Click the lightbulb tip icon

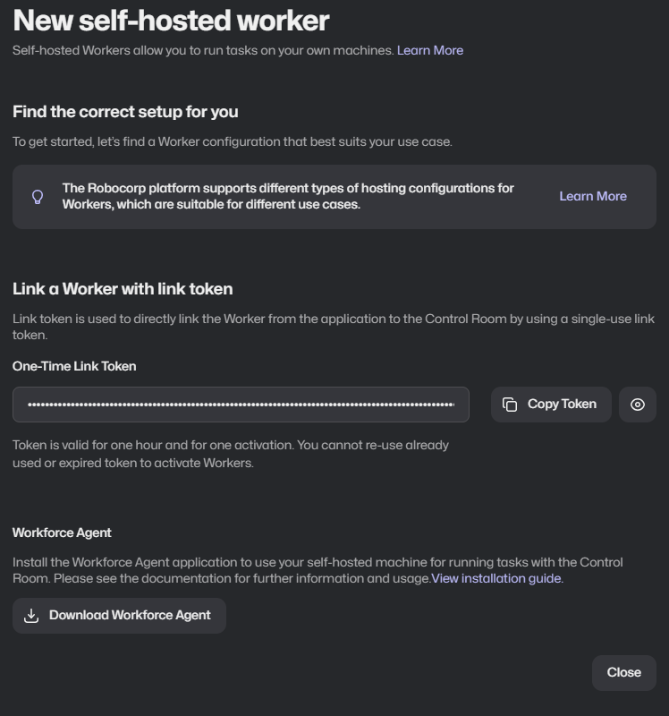[38, 197]
